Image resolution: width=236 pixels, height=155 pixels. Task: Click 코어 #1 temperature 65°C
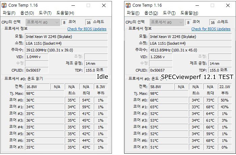(x=169, y=107)
